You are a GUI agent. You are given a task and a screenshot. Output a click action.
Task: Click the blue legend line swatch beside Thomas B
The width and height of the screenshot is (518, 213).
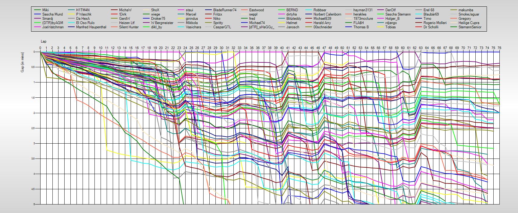349,27
